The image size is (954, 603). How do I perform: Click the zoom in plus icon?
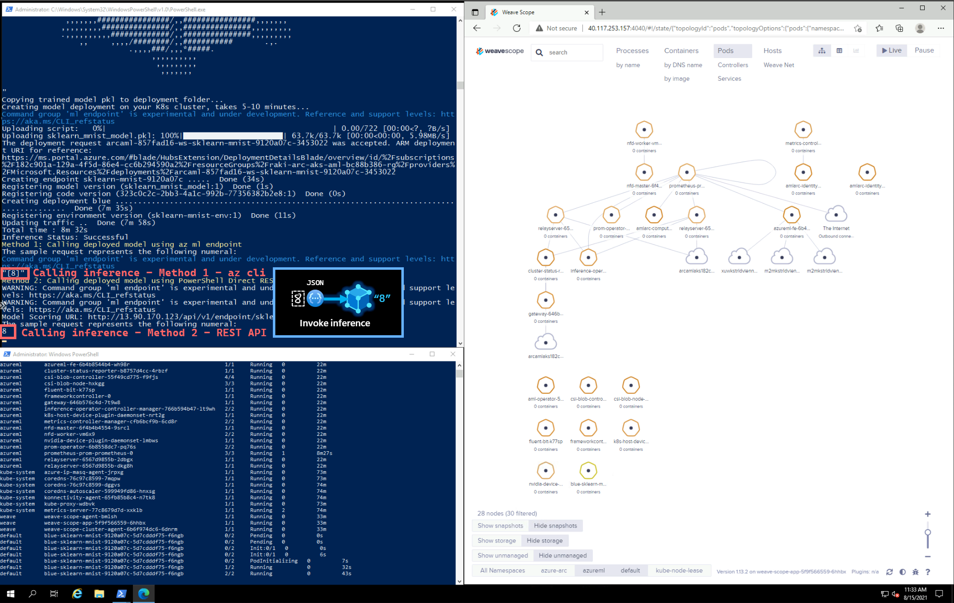[x=928, y=514]
